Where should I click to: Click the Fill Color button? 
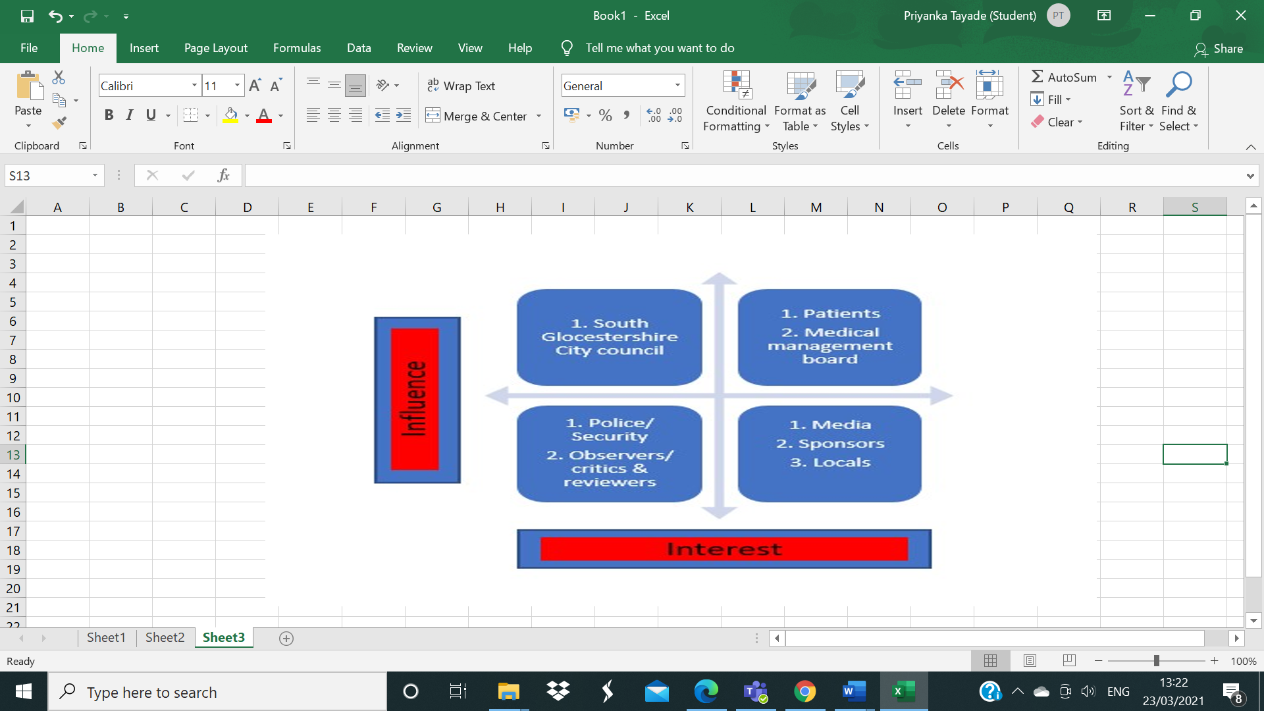click(x=229, y=115)
